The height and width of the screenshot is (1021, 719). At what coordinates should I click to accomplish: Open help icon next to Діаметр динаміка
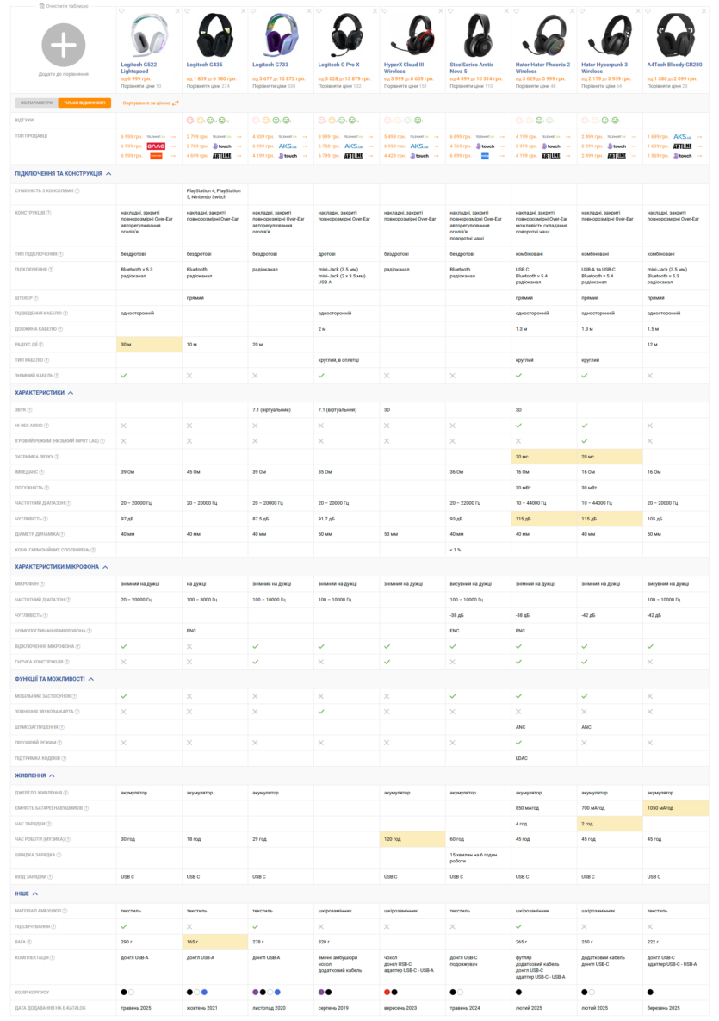pyautogui.click(x=63, y=534)
